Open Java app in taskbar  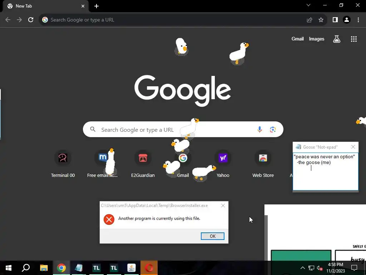pyautogui.click(x=131, y=268)
